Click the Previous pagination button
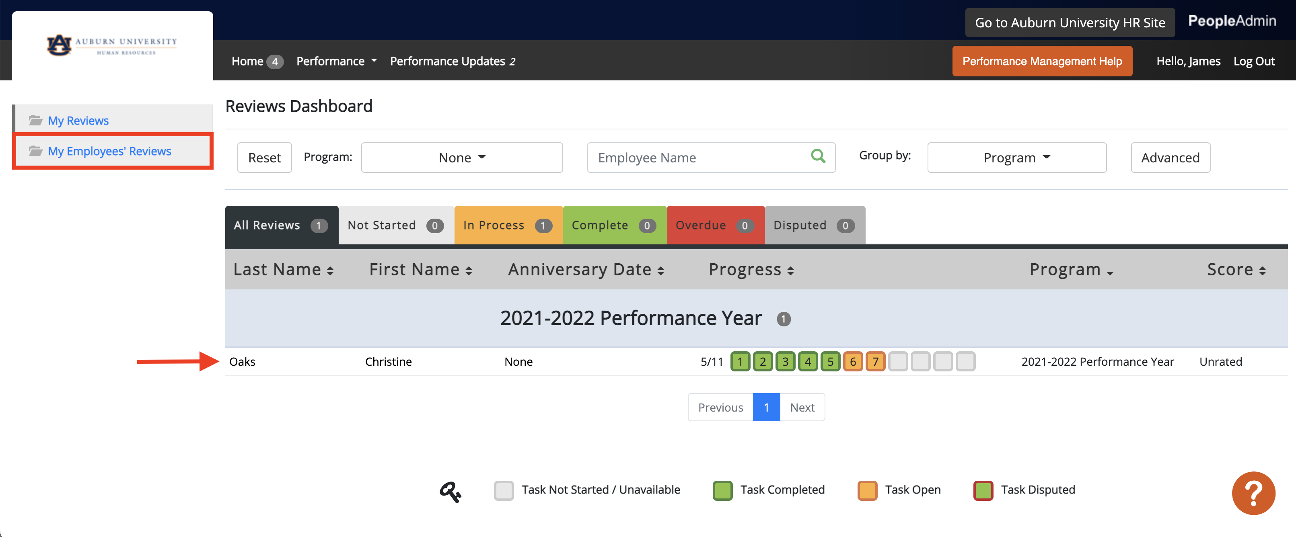 720,407
